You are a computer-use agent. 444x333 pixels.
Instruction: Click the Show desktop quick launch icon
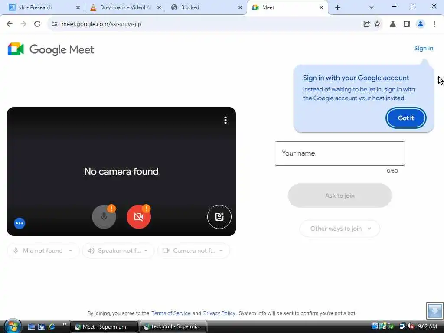(32, 326)
